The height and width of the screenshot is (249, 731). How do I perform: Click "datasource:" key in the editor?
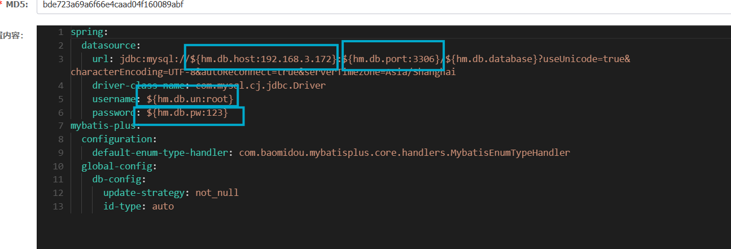pyautogui.click(x=111, y=45)
